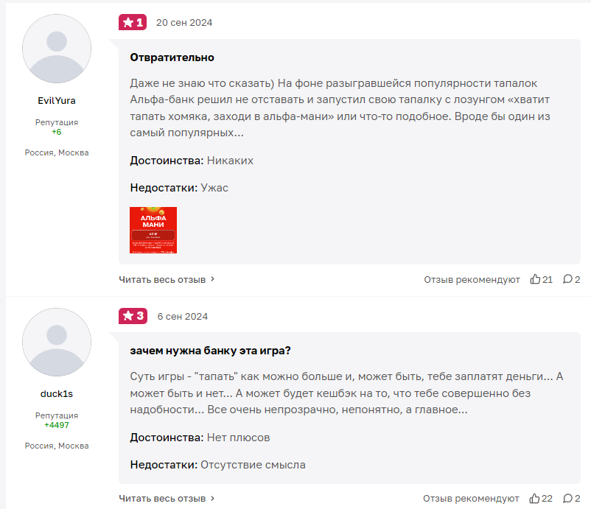Screen dimensions: 591x509
Task: Click duck1s's avatar picture
Action: click(x=57, y=343)
